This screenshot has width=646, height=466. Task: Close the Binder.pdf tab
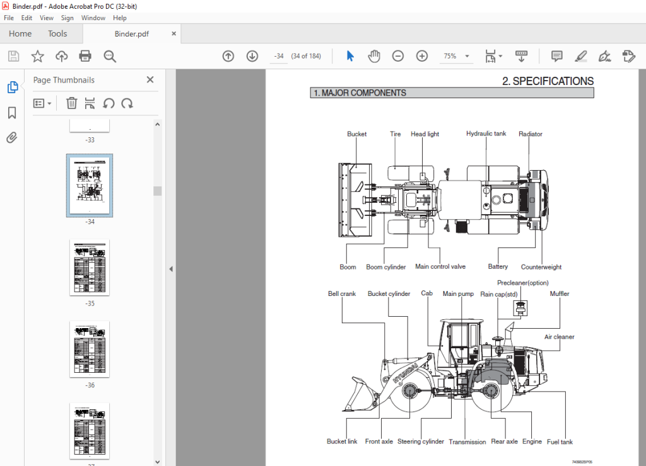[174, 33]
